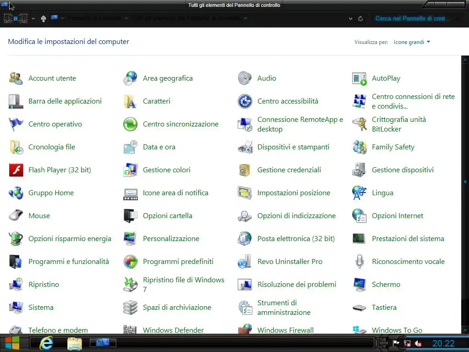Click the Impostazioni posizione link

pyautogui.click(x=294, y=193)
